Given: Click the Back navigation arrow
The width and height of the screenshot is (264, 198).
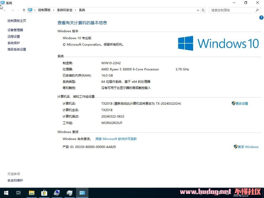Looking at the screenshot, I should [5, 10].
